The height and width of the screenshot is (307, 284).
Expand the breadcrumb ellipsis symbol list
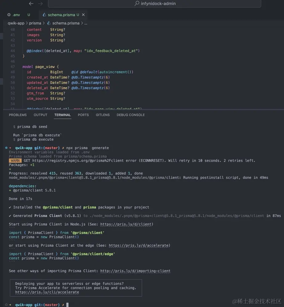[x=86, y=23]
